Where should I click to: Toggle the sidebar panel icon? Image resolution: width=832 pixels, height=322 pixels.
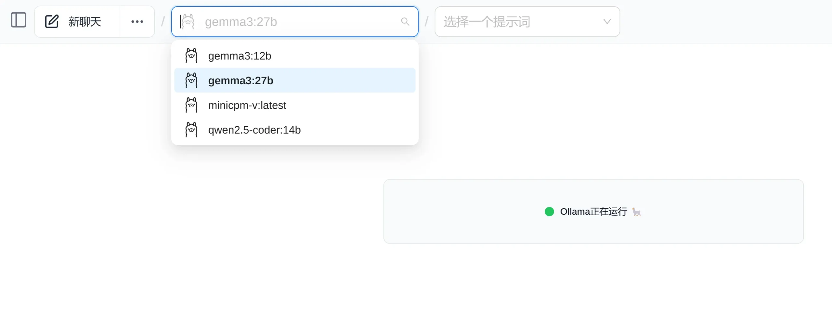[18, 20]
